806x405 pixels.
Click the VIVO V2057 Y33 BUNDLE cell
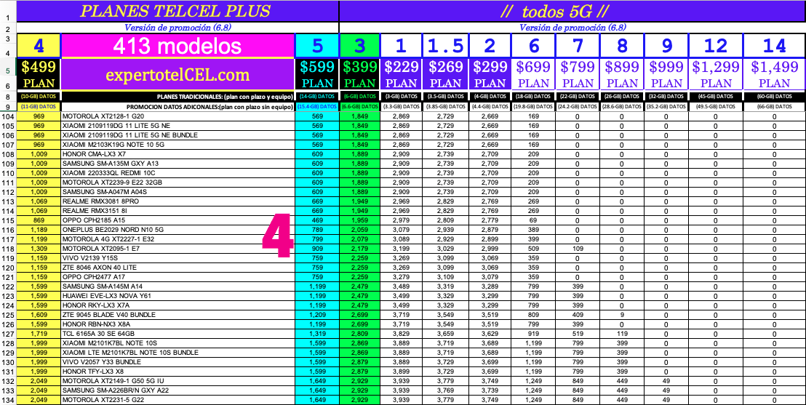177,361
